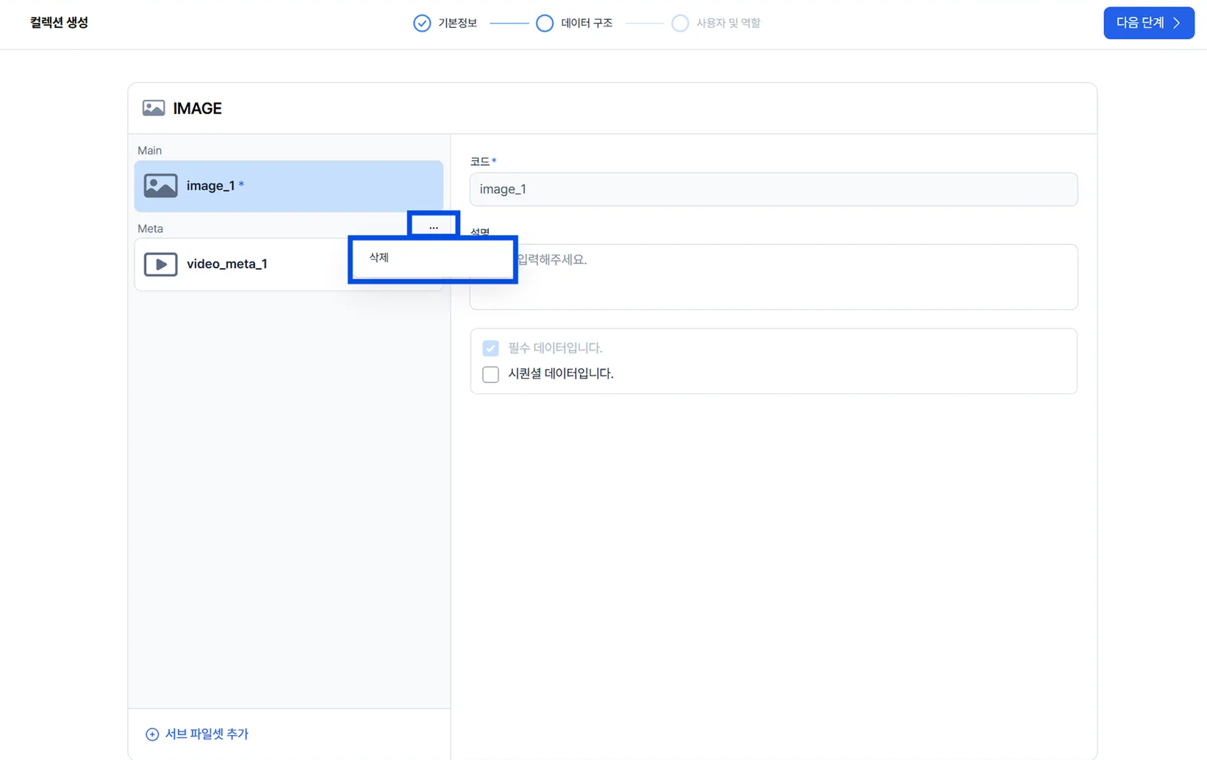
Task: Click the 컬렉션 생성 page title
Action: 59,23
